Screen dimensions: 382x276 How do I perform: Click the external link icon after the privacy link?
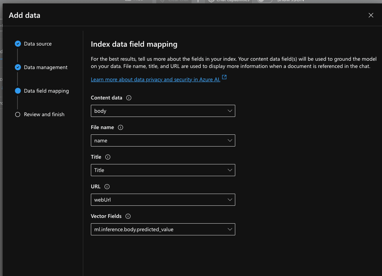pyautogui.click(x=224, y=77)
